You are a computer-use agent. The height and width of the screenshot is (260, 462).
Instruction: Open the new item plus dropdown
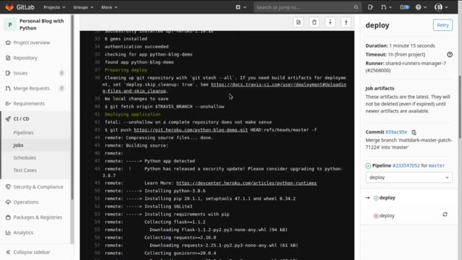pos(240,7)
